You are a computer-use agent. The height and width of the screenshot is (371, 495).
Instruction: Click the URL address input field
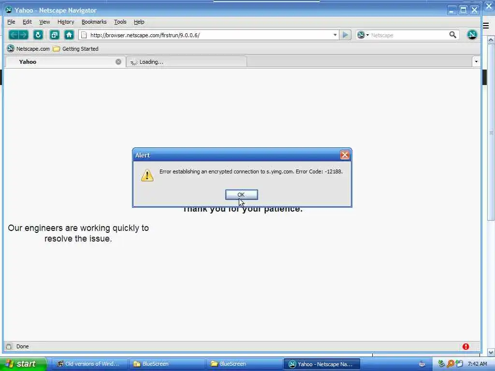point(208,35)
